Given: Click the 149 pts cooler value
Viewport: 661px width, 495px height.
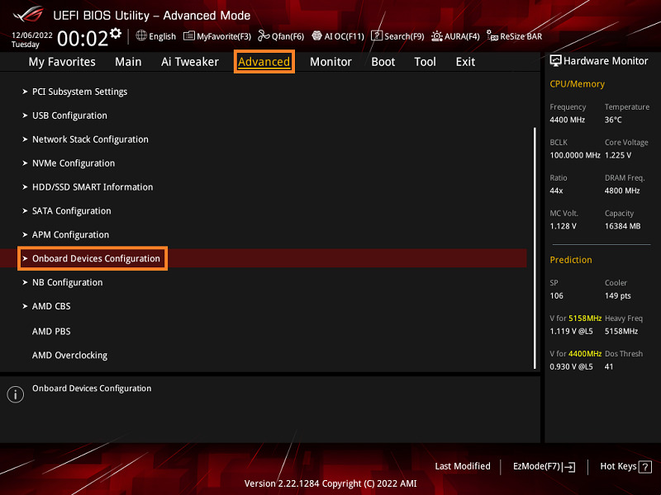Looking at the screenshot, I should click(618, 295).
